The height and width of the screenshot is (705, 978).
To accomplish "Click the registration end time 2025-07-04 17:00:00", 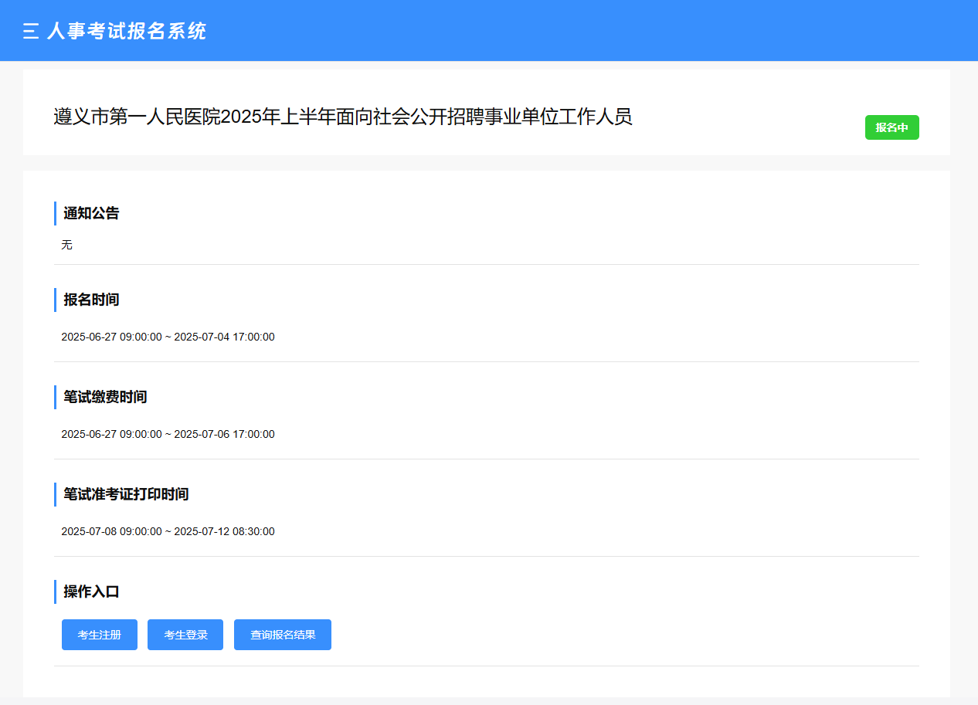I will click(x=224, y=337).
